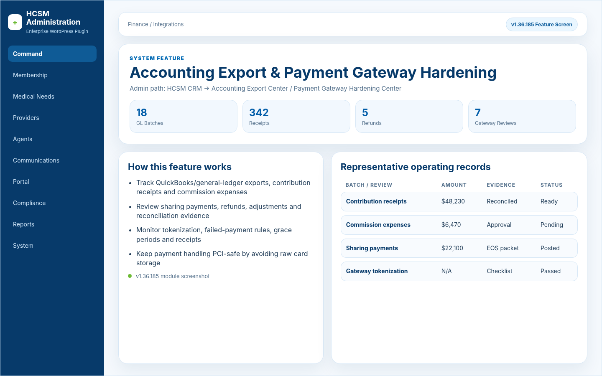Click the Finance / Integrations breadcrumb
This screenshot has height=376, width=602.
point(156,24)
